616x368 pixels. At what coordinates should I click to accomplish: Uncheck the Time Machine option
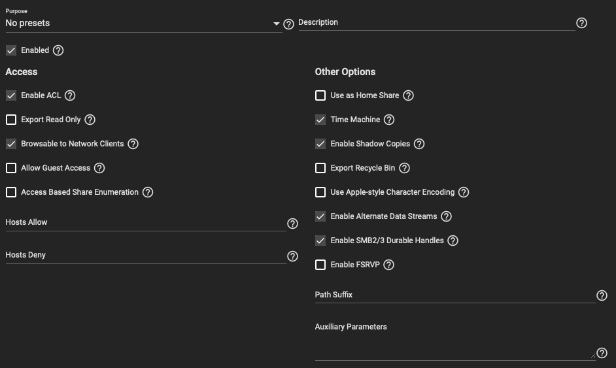pyautogui.click(x=320, y=120)
